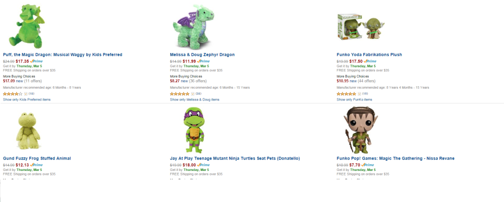Expand ratings dropdown for Puff Magic Dragon
This screenshot has width=504, height=202.
click(26, 94)
